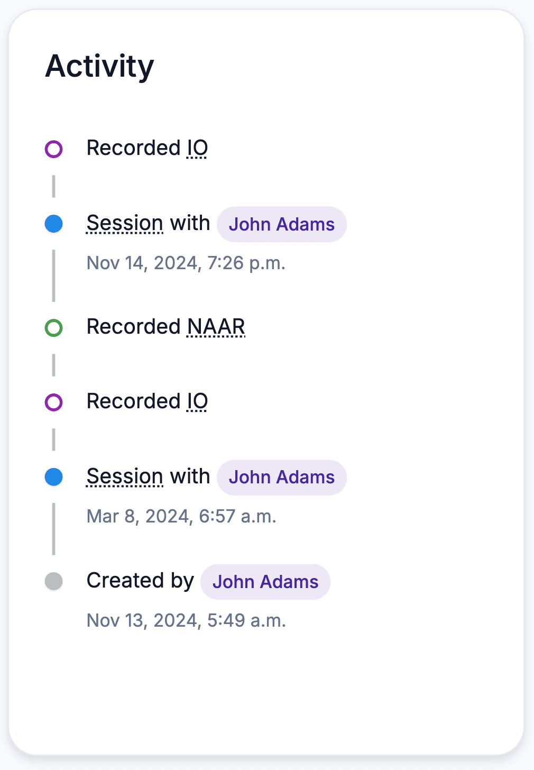Click the purple Recorded IO circle at top
The image size is (534, 770).
[x=53, y=148]
